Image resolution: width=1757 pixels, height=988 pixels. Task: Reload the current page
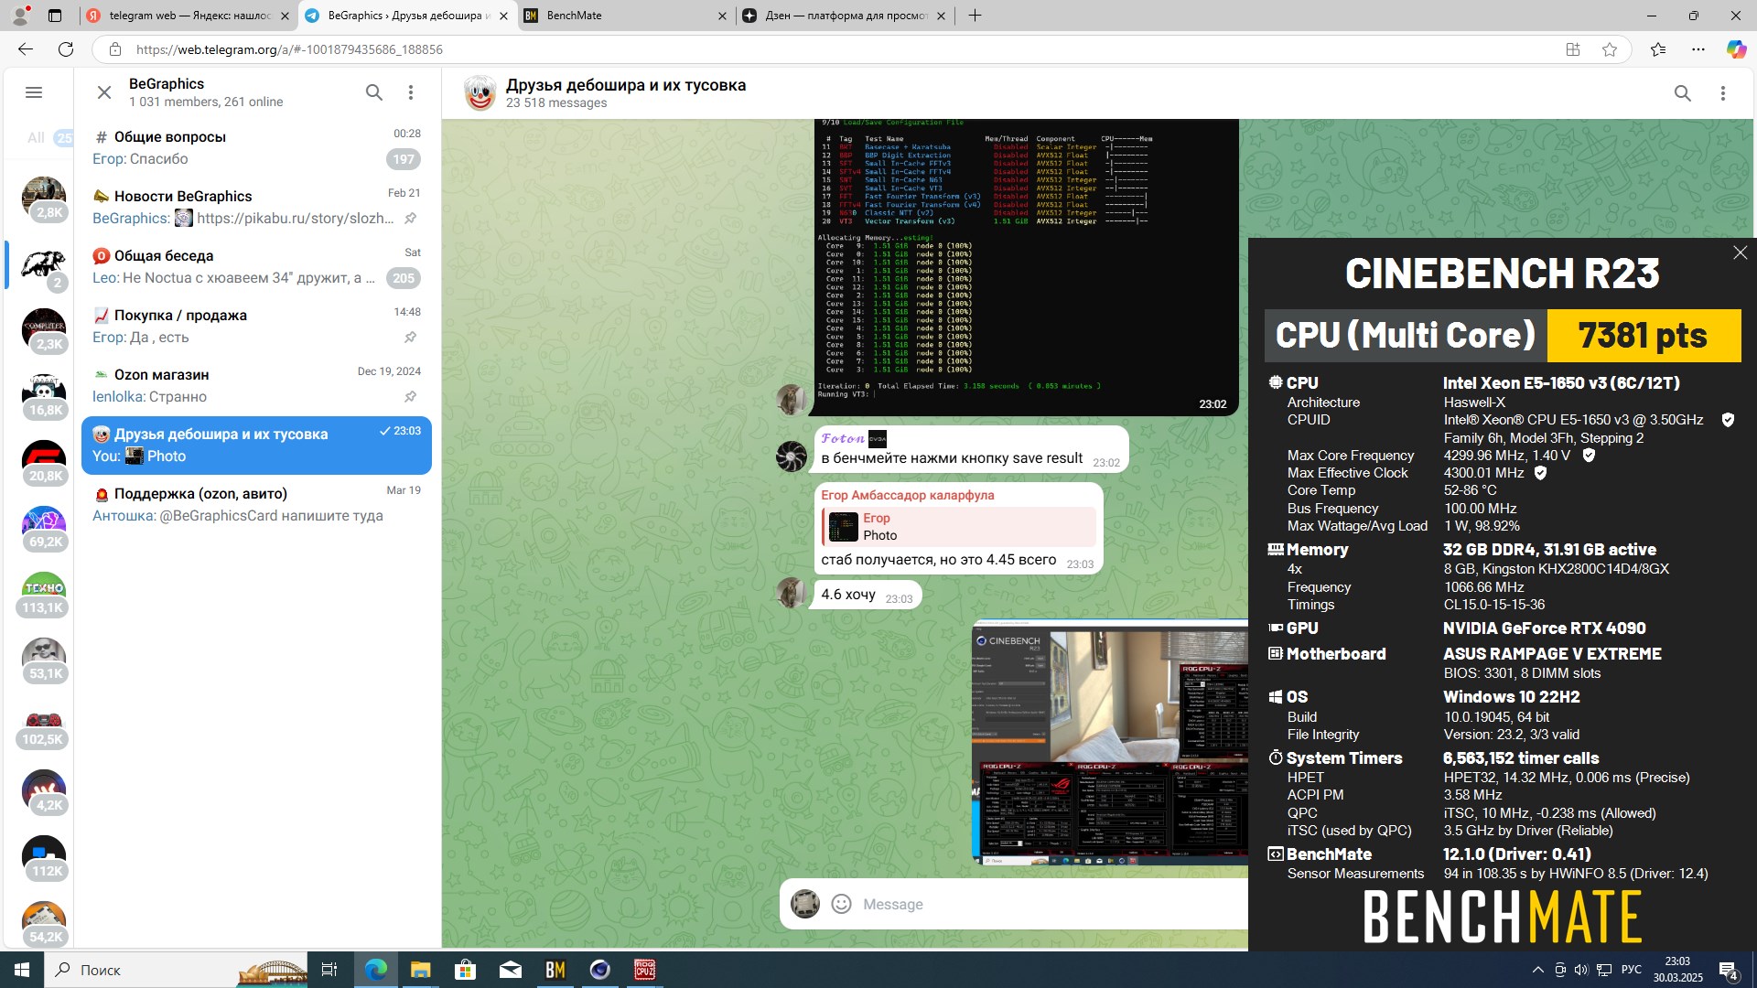[x=66, y=49]
